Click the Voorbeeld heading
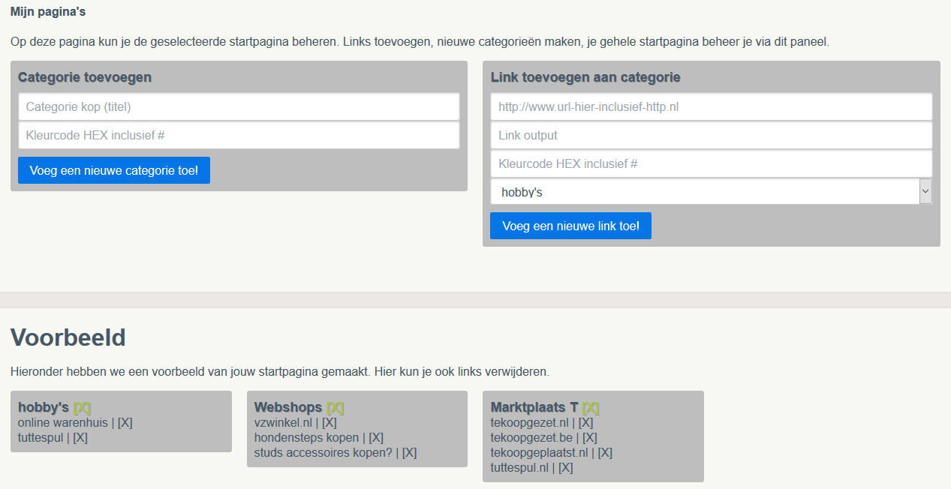This screenshot has width=951, height=489. pyautogui.click(x=68, y=337)
